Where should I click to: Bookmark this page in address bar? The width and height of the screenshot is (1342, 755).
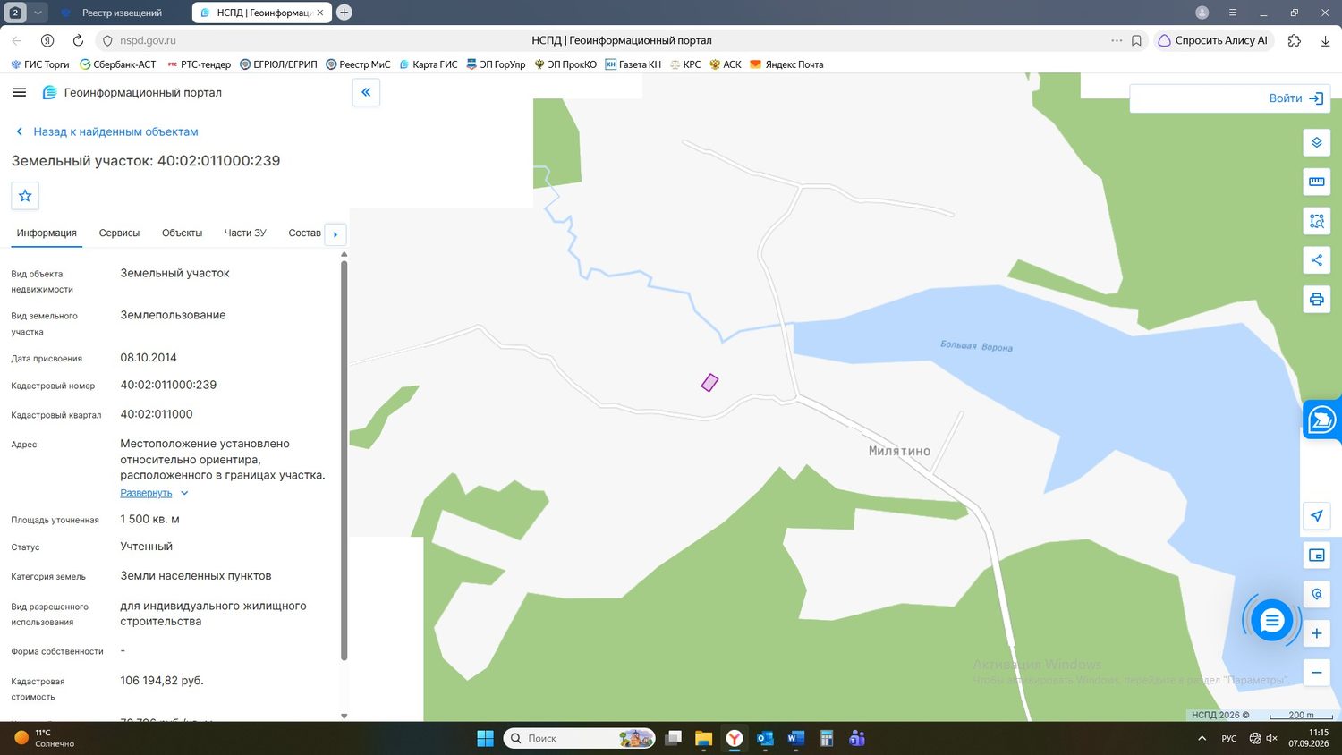click(1136, 40)
